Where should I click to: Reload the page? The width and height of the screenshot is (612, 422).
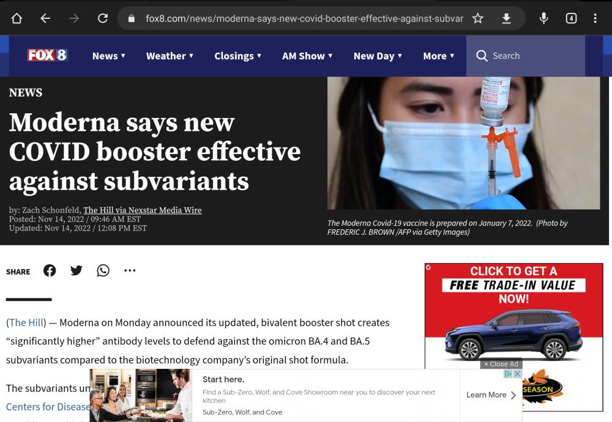pos(103,18)
